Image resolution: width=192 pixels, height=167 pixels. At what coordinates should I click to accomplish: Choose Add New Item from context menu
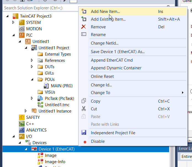133,12
